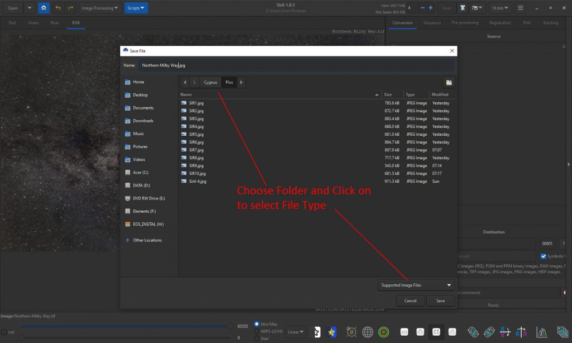This screenshot has width=572, height=343.
Task: Mirror image vertically
Action: tap(521, 332)
